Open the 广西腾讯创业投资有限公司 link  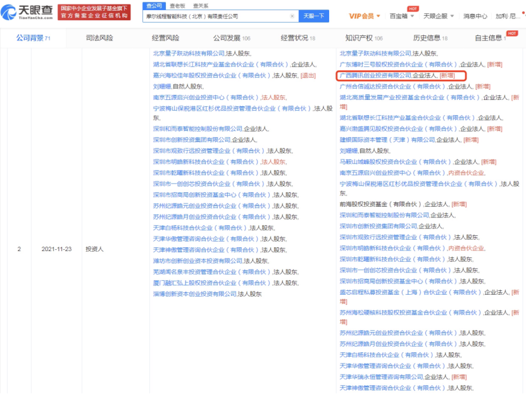click(375, 75)
